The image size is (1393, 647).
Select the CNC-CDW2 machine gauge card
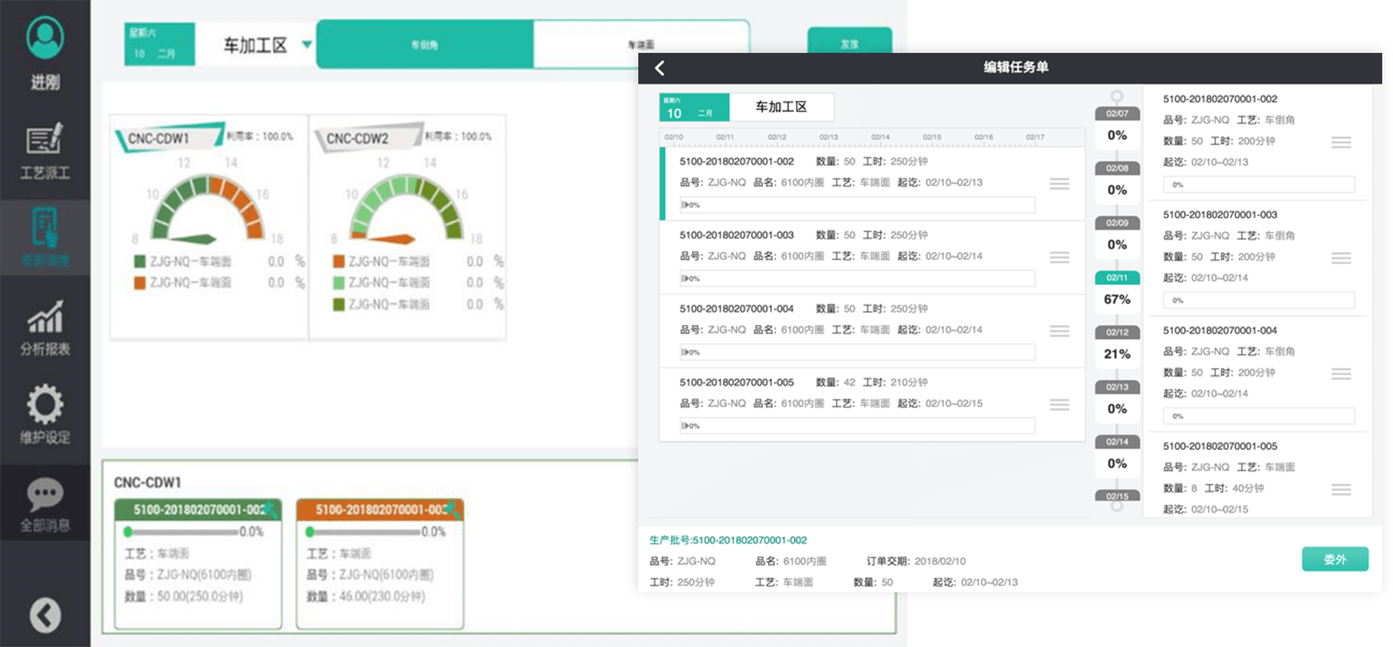click(407, 227)
